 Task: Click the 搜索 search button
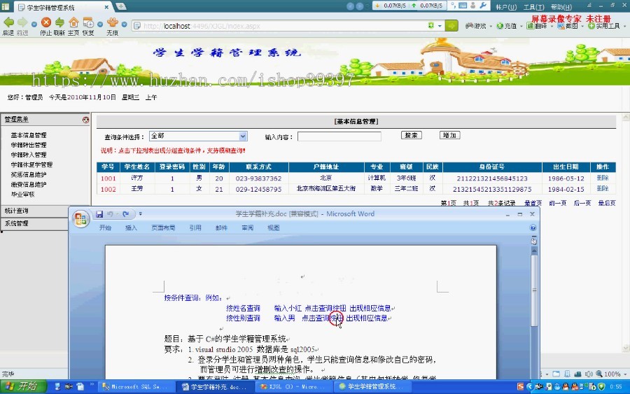[x=412, y=135]
